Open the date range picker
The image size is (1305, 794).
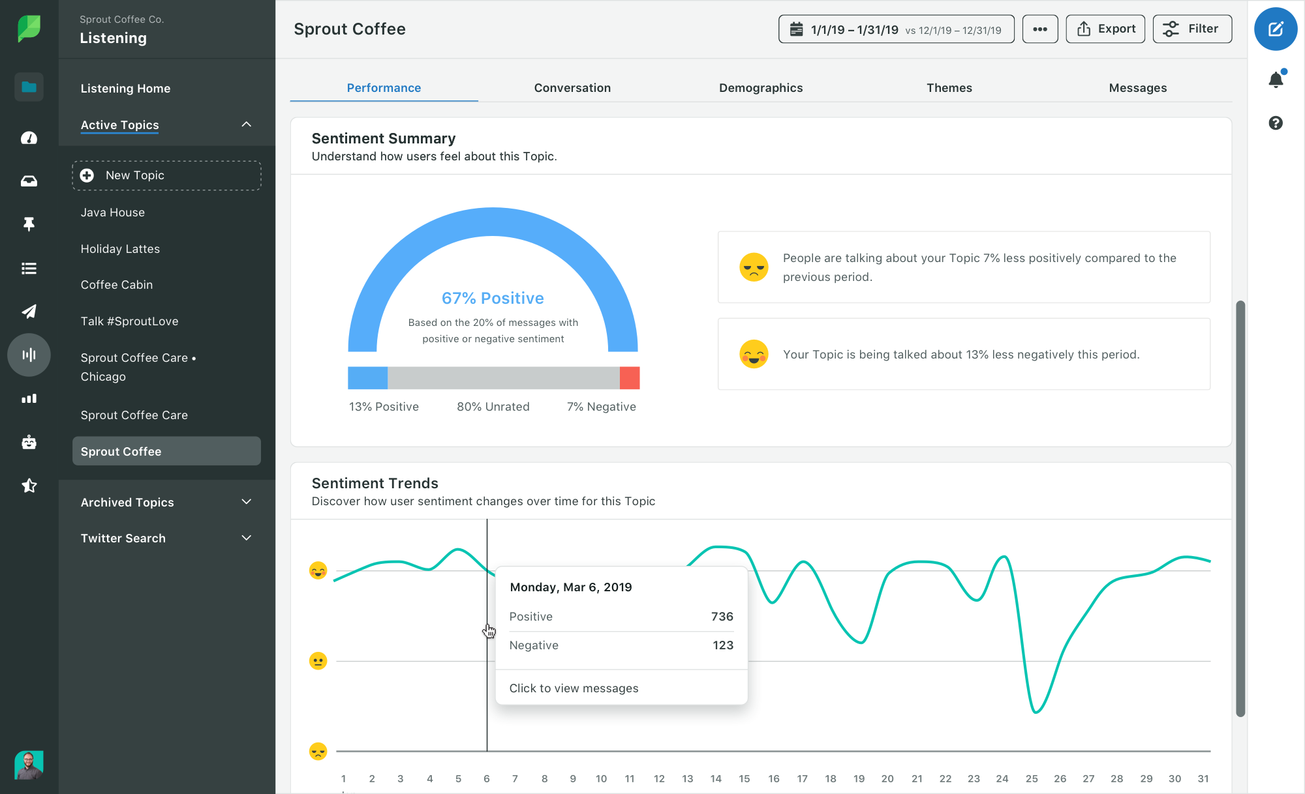pyautogui.click(x=896, y=29)
